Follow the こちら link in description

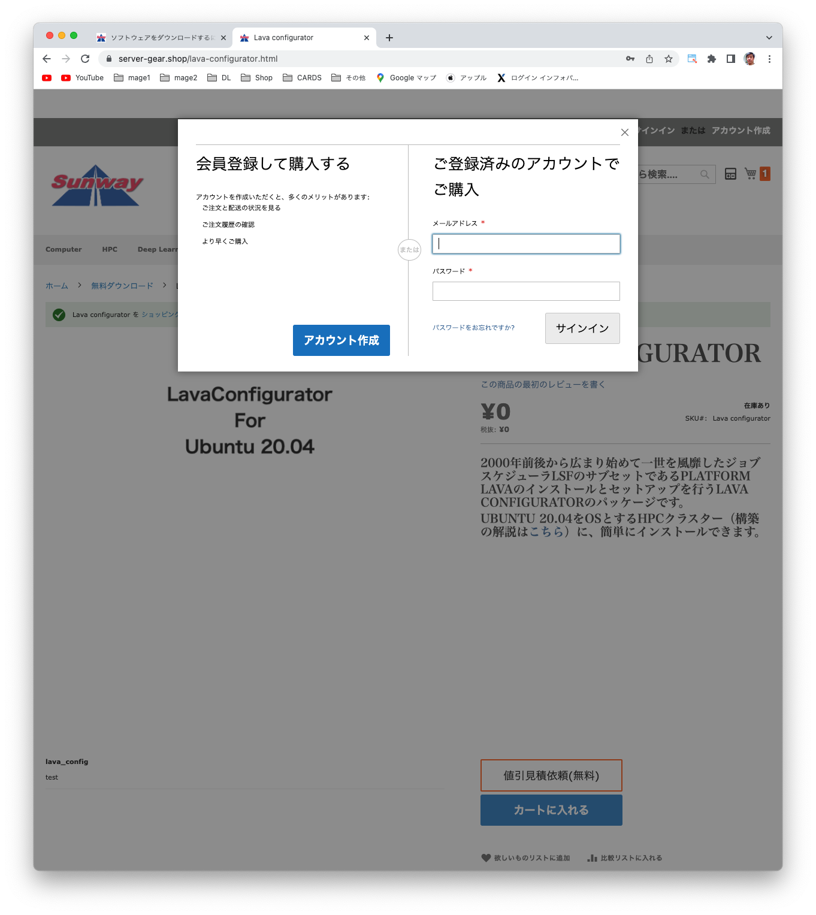pyautogui.click(x=546, y=532)
